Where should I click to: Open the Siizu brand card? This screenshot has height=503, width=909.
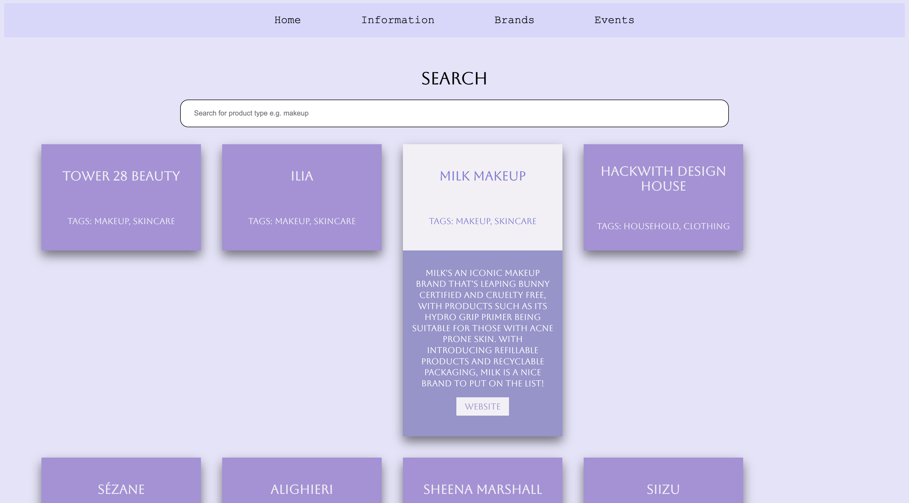point(663,489)
